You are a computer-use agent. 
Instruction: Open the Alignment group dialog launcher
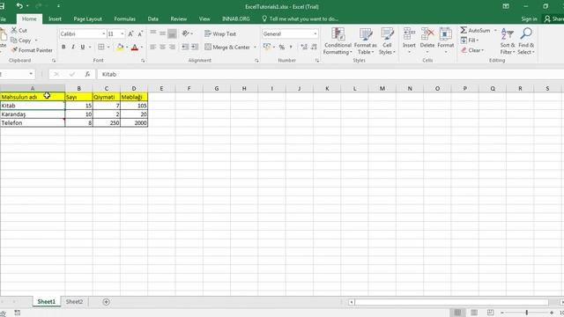click(x=256, y=61)
